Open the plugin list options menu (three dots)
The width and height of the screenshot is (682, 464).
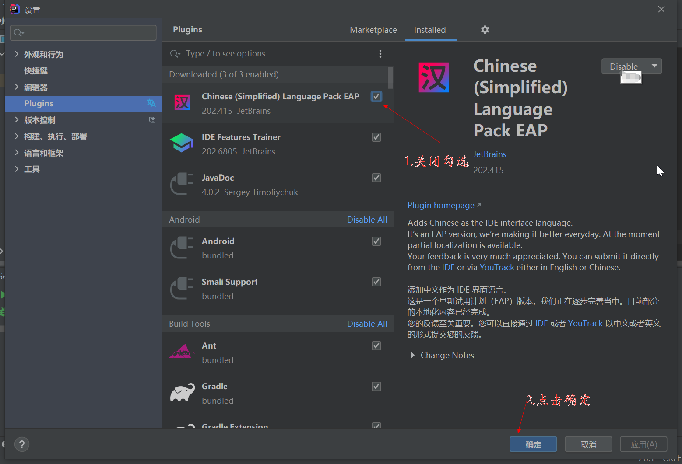[380, 54]
